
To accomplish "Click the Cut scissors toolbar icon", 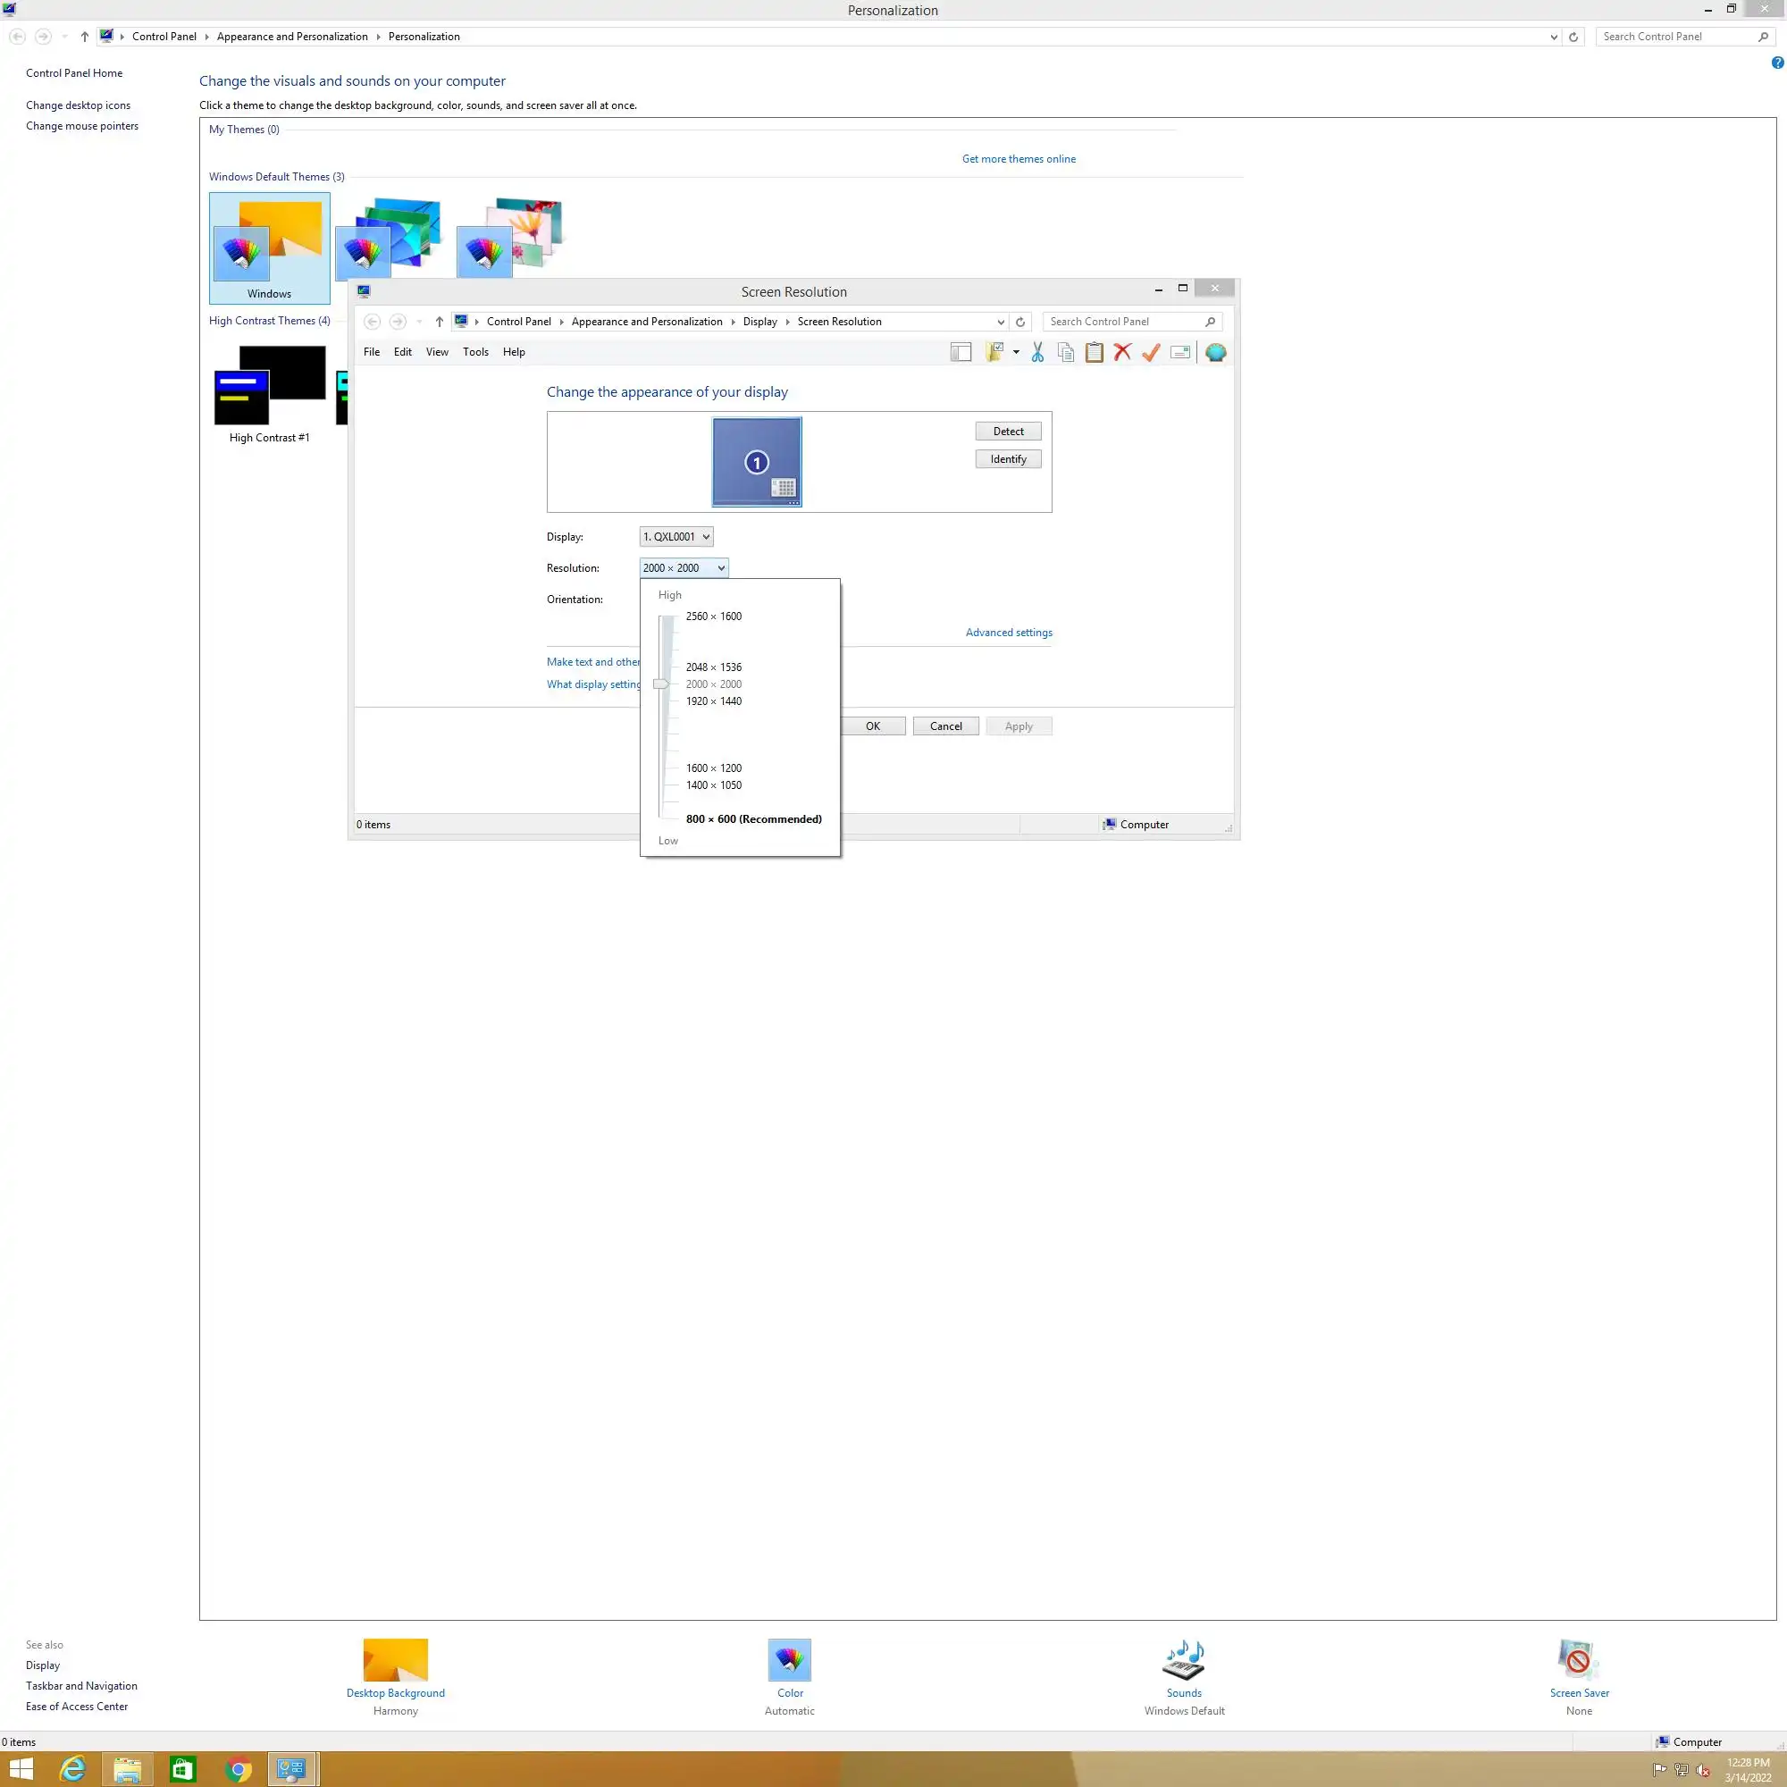I will pyautogui.click(x=1036, y=352).
